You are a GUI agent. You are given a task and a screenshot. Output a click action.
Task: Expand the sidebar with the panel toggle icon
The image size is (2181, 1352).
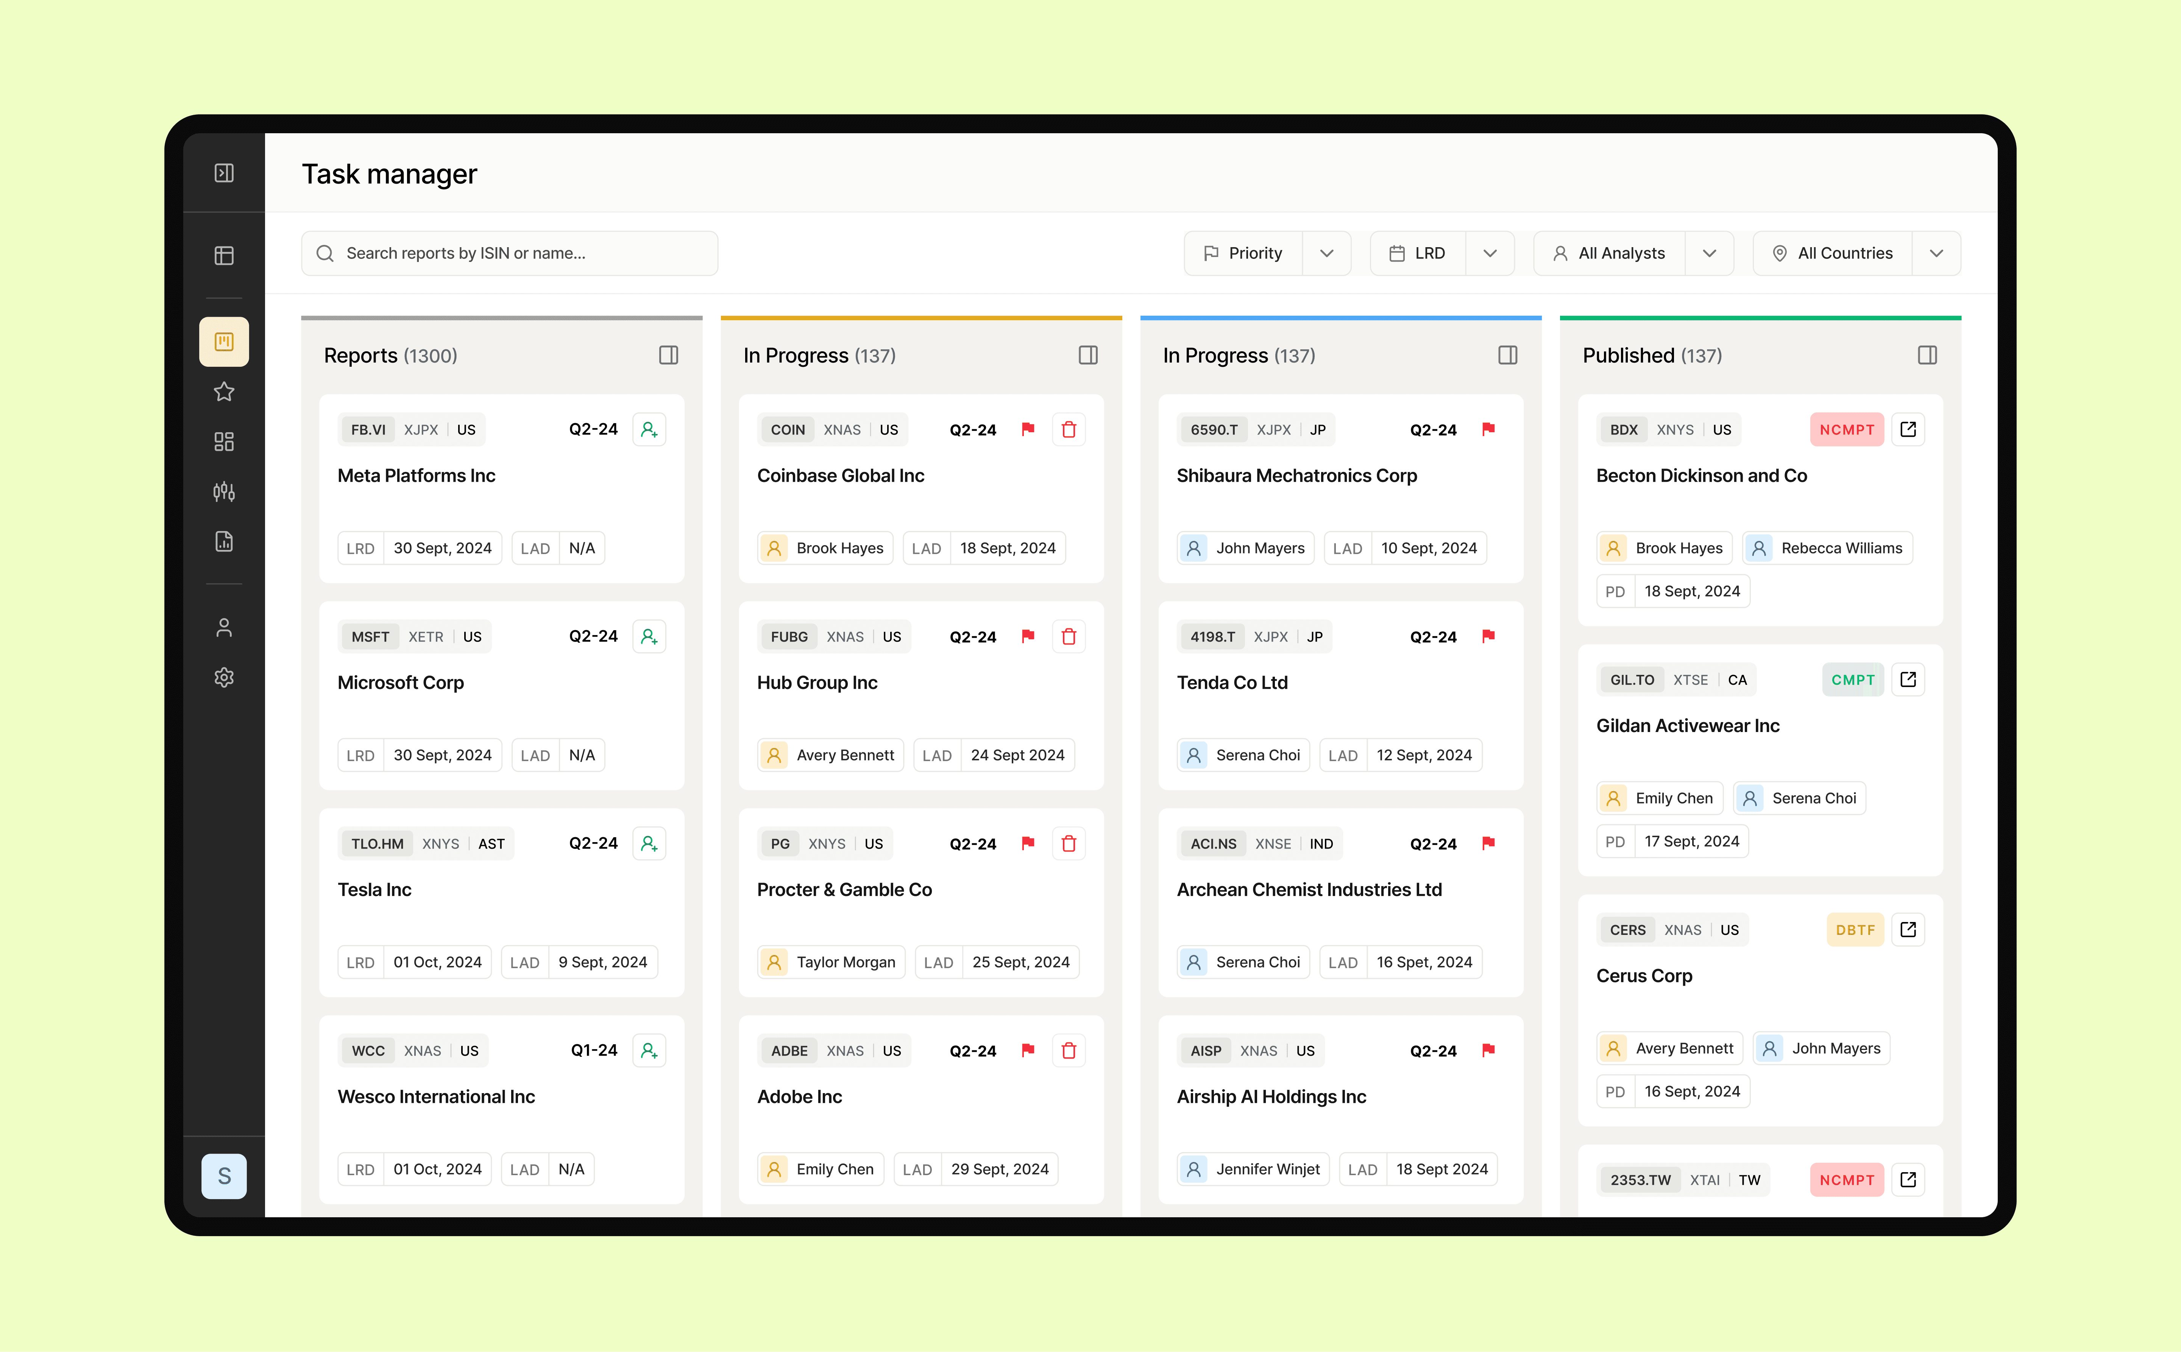pyautogui.click(x=224, y=173)
